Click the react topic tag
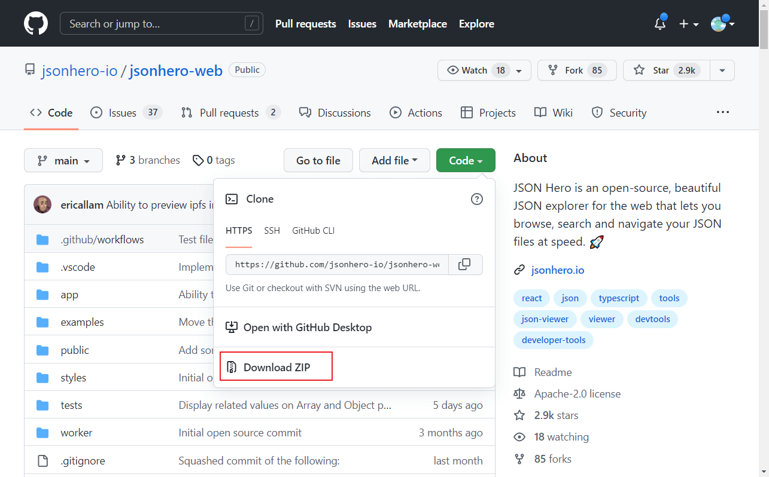Viewport: 769px width, 477px height. point(531,298)
